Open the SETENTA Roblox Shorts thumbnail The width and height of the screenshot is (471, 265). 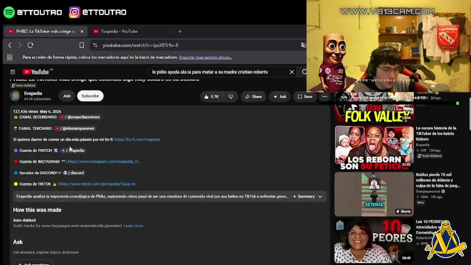pyautogui.click(x=374, y=194)
